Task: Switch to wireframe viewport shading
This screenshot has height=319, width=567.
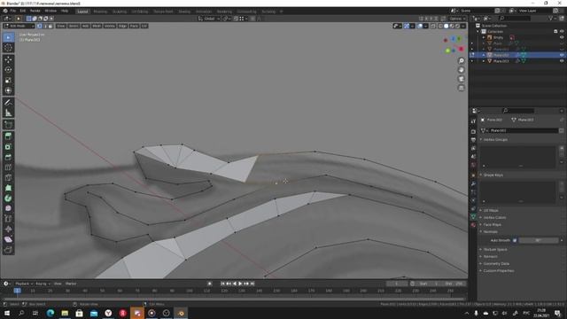Action: [x=440, y=26]
